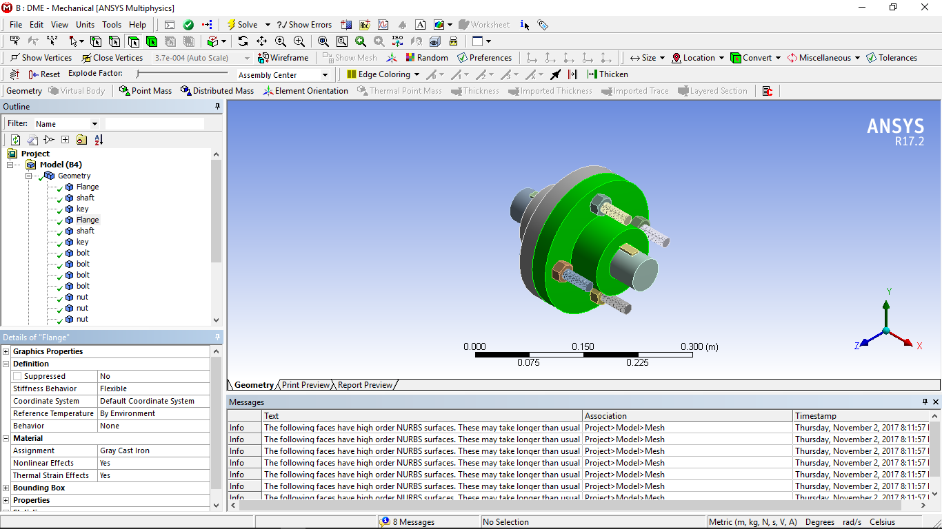Toggle the edge selection filter
This screenshot has height=529, width=942.
[x=114, y=41]
